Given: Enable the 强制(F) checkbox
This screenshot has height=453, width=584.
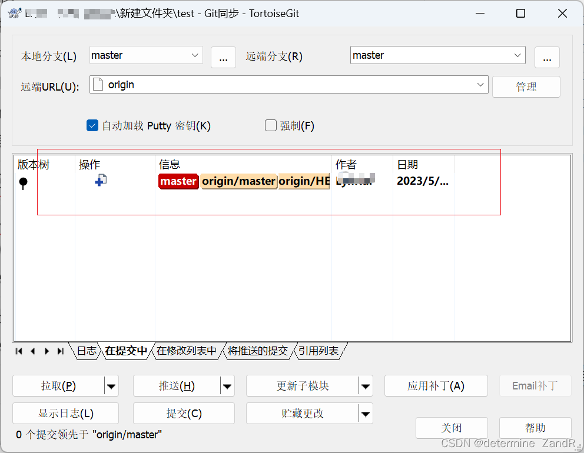Looking at the screenshot, I should click(271, 125).
